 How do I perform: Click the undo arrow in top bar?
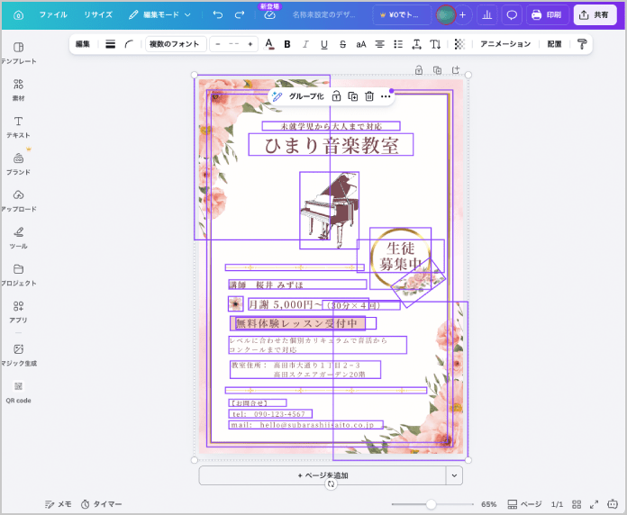[218, 15]
